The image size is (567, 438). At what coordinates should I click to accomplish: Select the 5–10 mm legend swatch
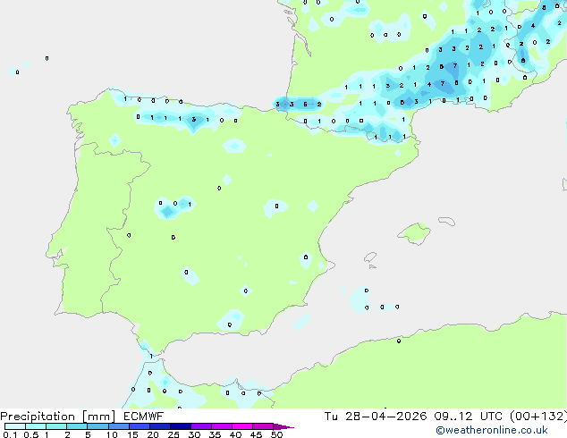click(x=98, y=426)
